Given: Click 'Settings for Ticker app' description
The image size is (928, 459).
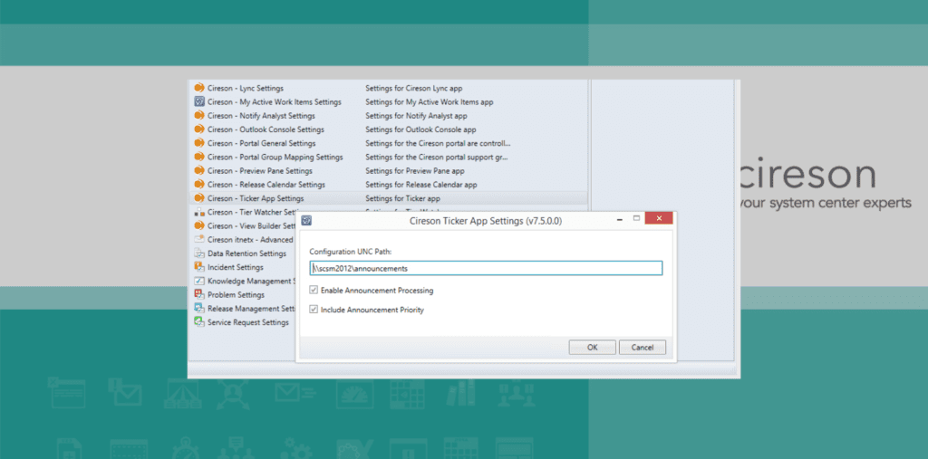Looking at the screenshot, I should (402, 198).
